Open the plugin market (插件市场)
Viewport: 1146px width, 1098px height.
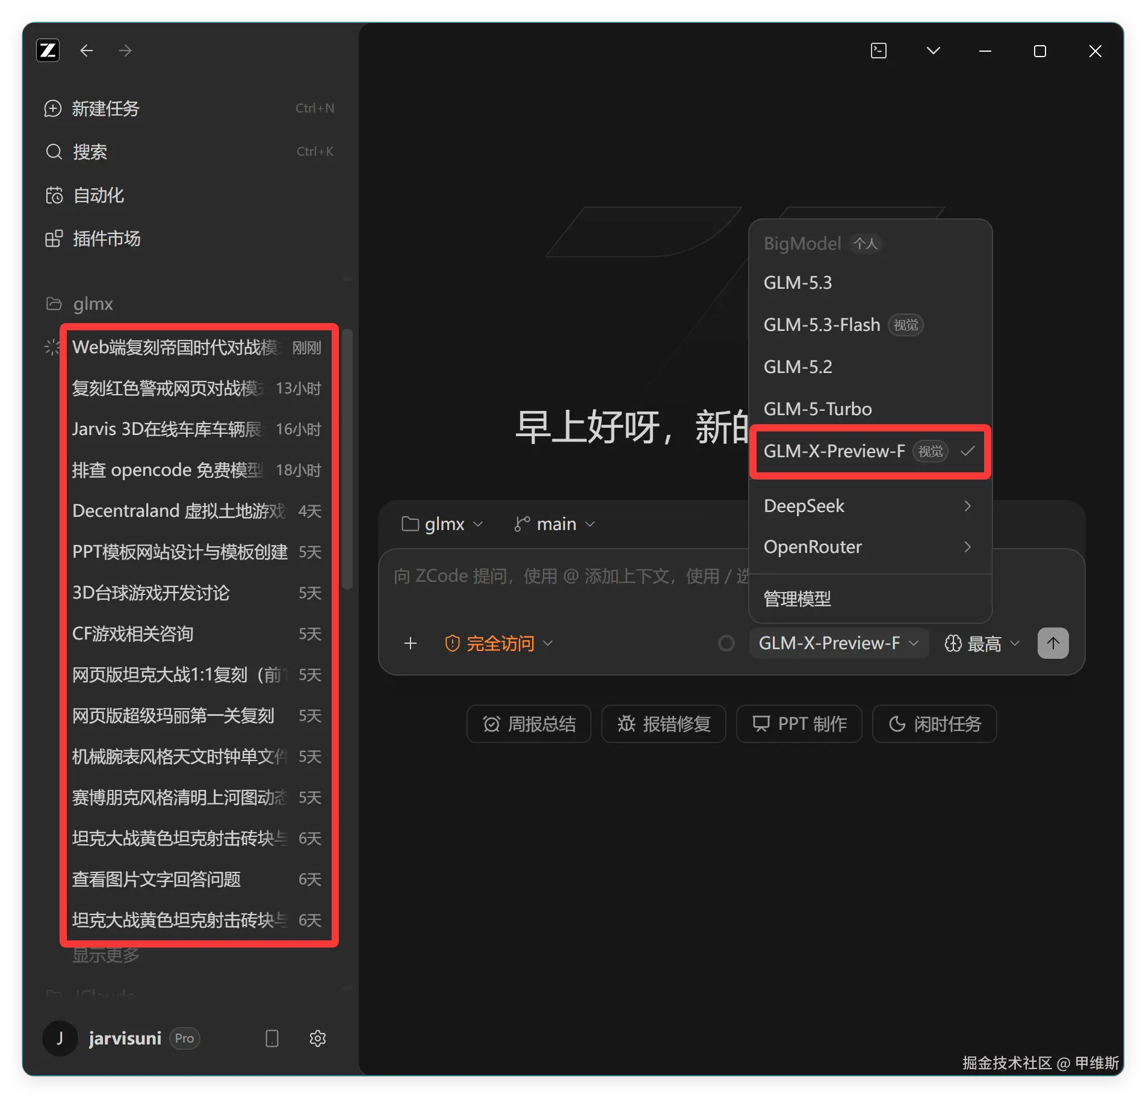pos(189,238)
